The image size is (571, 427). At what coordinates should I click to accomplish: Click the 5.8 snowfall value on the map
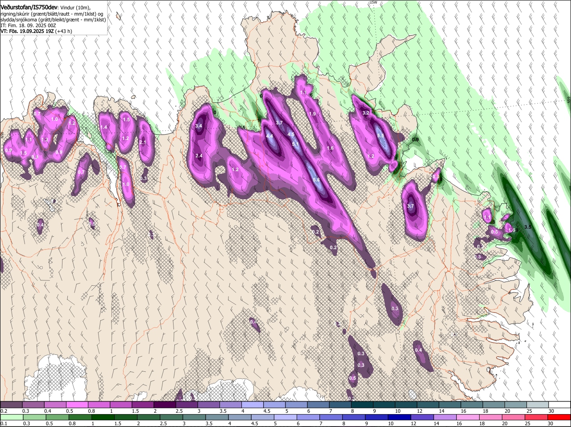[x=317, y=180]
